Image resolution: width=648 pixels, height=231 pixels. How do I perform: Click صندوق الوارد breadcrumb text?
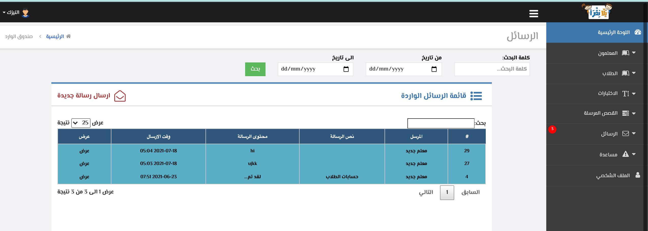click(19, 37)
